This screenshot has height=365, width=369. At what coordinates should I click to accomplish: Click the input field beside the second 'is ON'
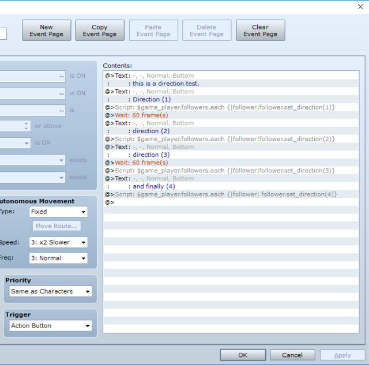point(32,93)
